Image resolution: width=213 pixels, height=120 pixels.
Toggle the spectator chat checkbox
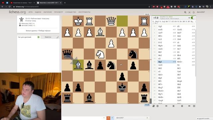tap(39, 37)
